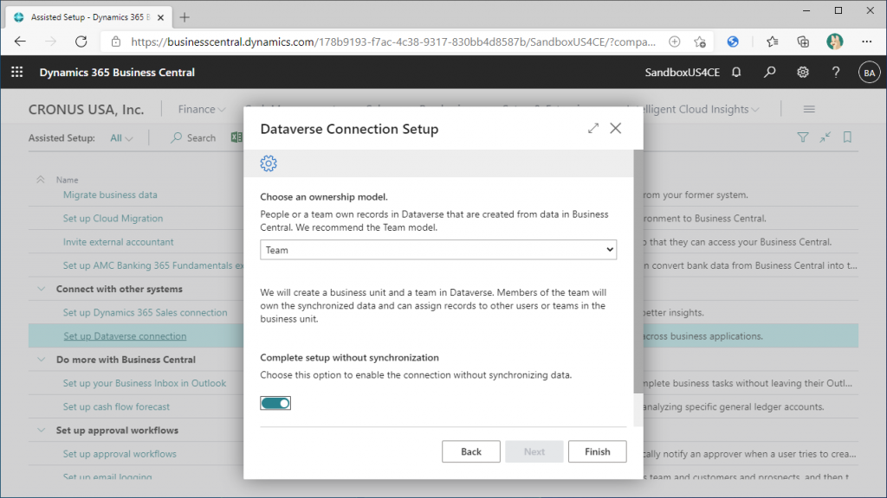Collapse Connect with other systems group
Screen dimensions: 887x498
(x=42, y=289)
